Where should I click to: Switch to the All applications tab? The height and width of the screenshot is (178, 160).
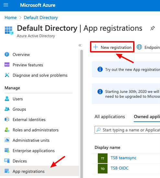click(x=110, y=117)
